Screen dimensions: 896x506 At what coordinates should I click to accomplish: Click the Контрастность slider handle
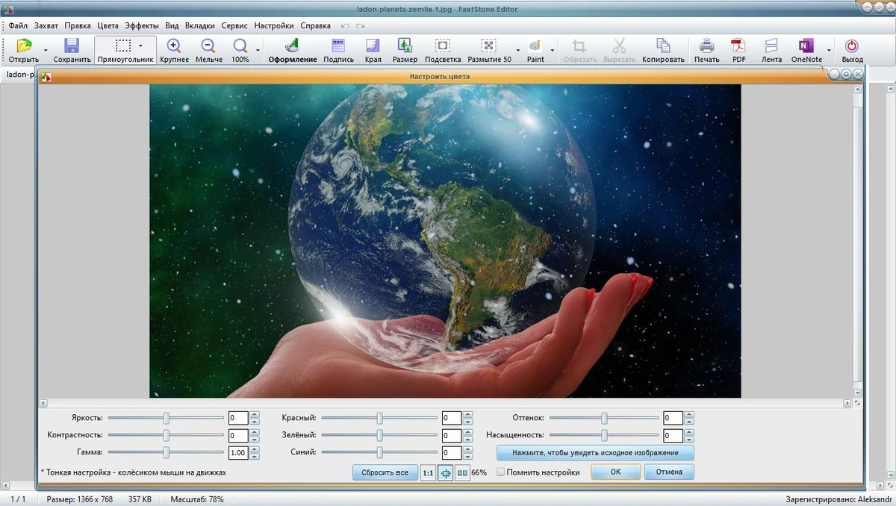click(x=167, y=435)
